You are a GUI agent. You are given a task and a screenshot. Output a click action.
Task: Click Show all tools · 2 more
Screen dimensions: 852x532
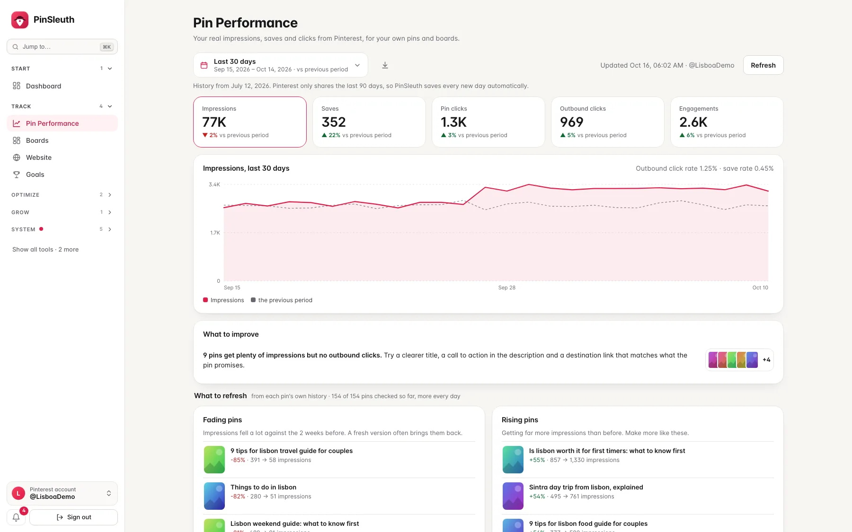[x=45, y=250]
